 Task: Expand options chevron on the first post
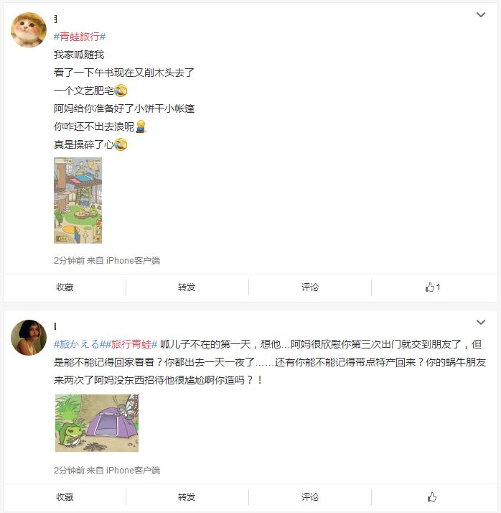(x=480, y=14)
